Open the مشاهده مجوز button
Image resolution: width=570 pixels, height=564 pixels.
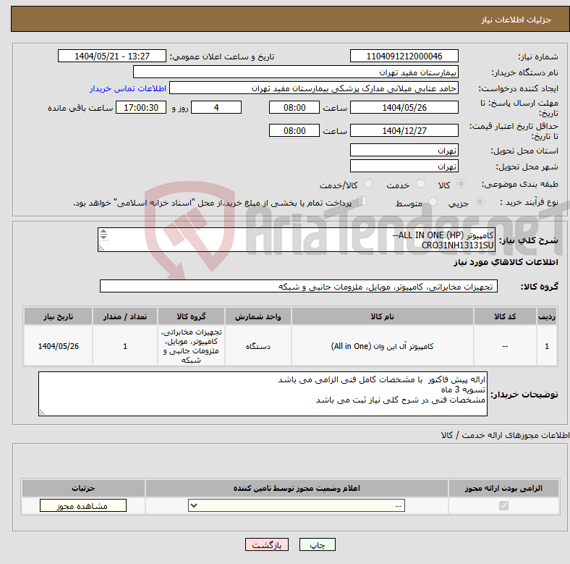coord(83,506)
